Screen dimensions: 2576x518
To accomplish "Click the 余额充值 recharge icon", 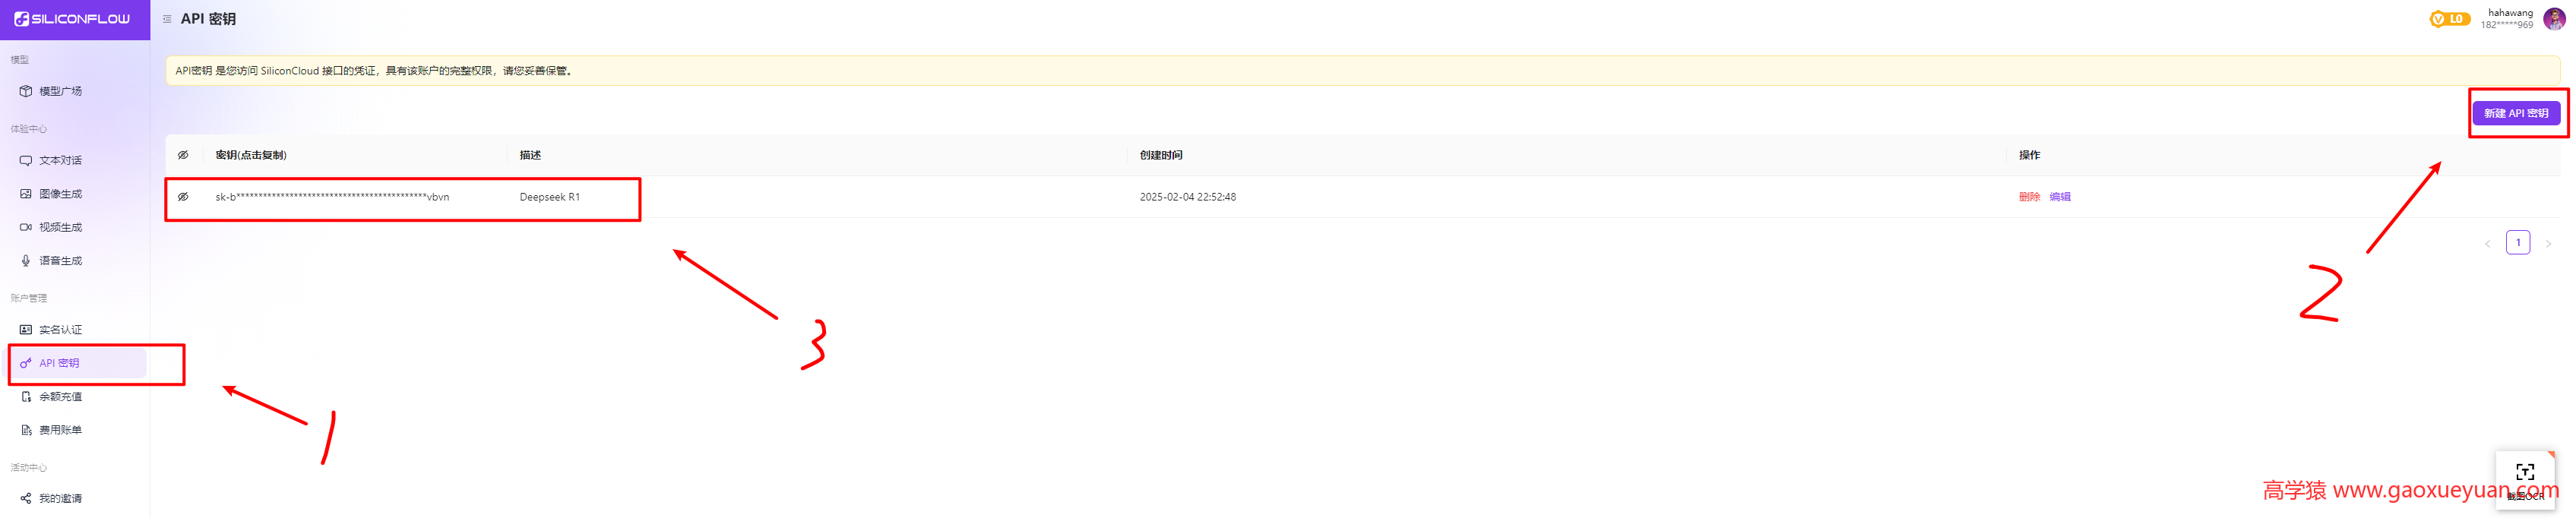I will pyautogui.click(x=26, y=397).
